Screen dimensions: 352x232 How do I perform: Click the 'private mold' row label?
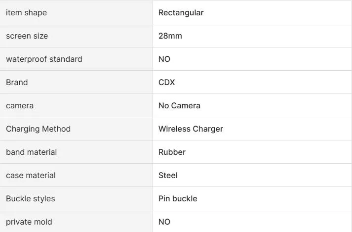pyautogui.click(x=29, y=222)
